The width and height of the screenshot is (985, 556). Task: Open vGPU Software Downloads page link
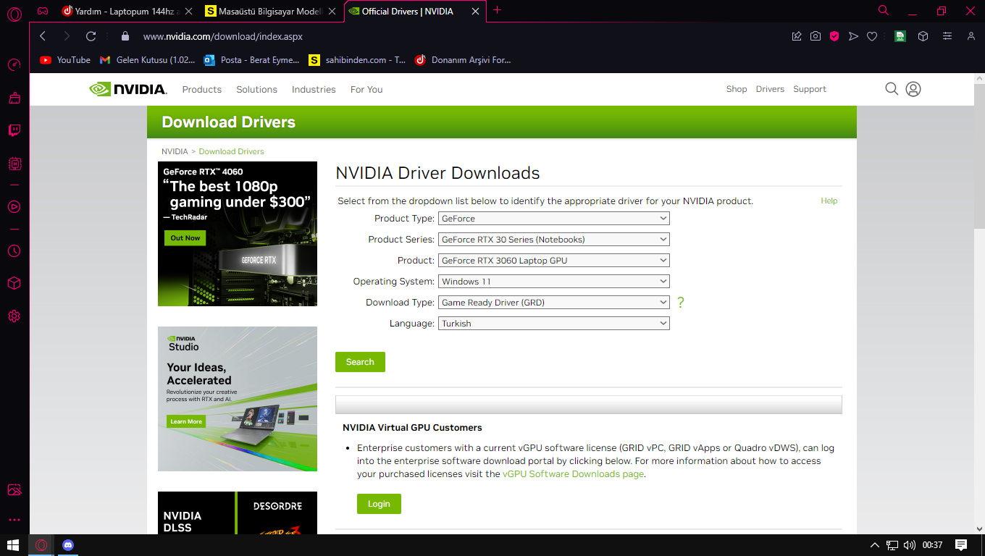pyautogui.click(x=573, y=474)
